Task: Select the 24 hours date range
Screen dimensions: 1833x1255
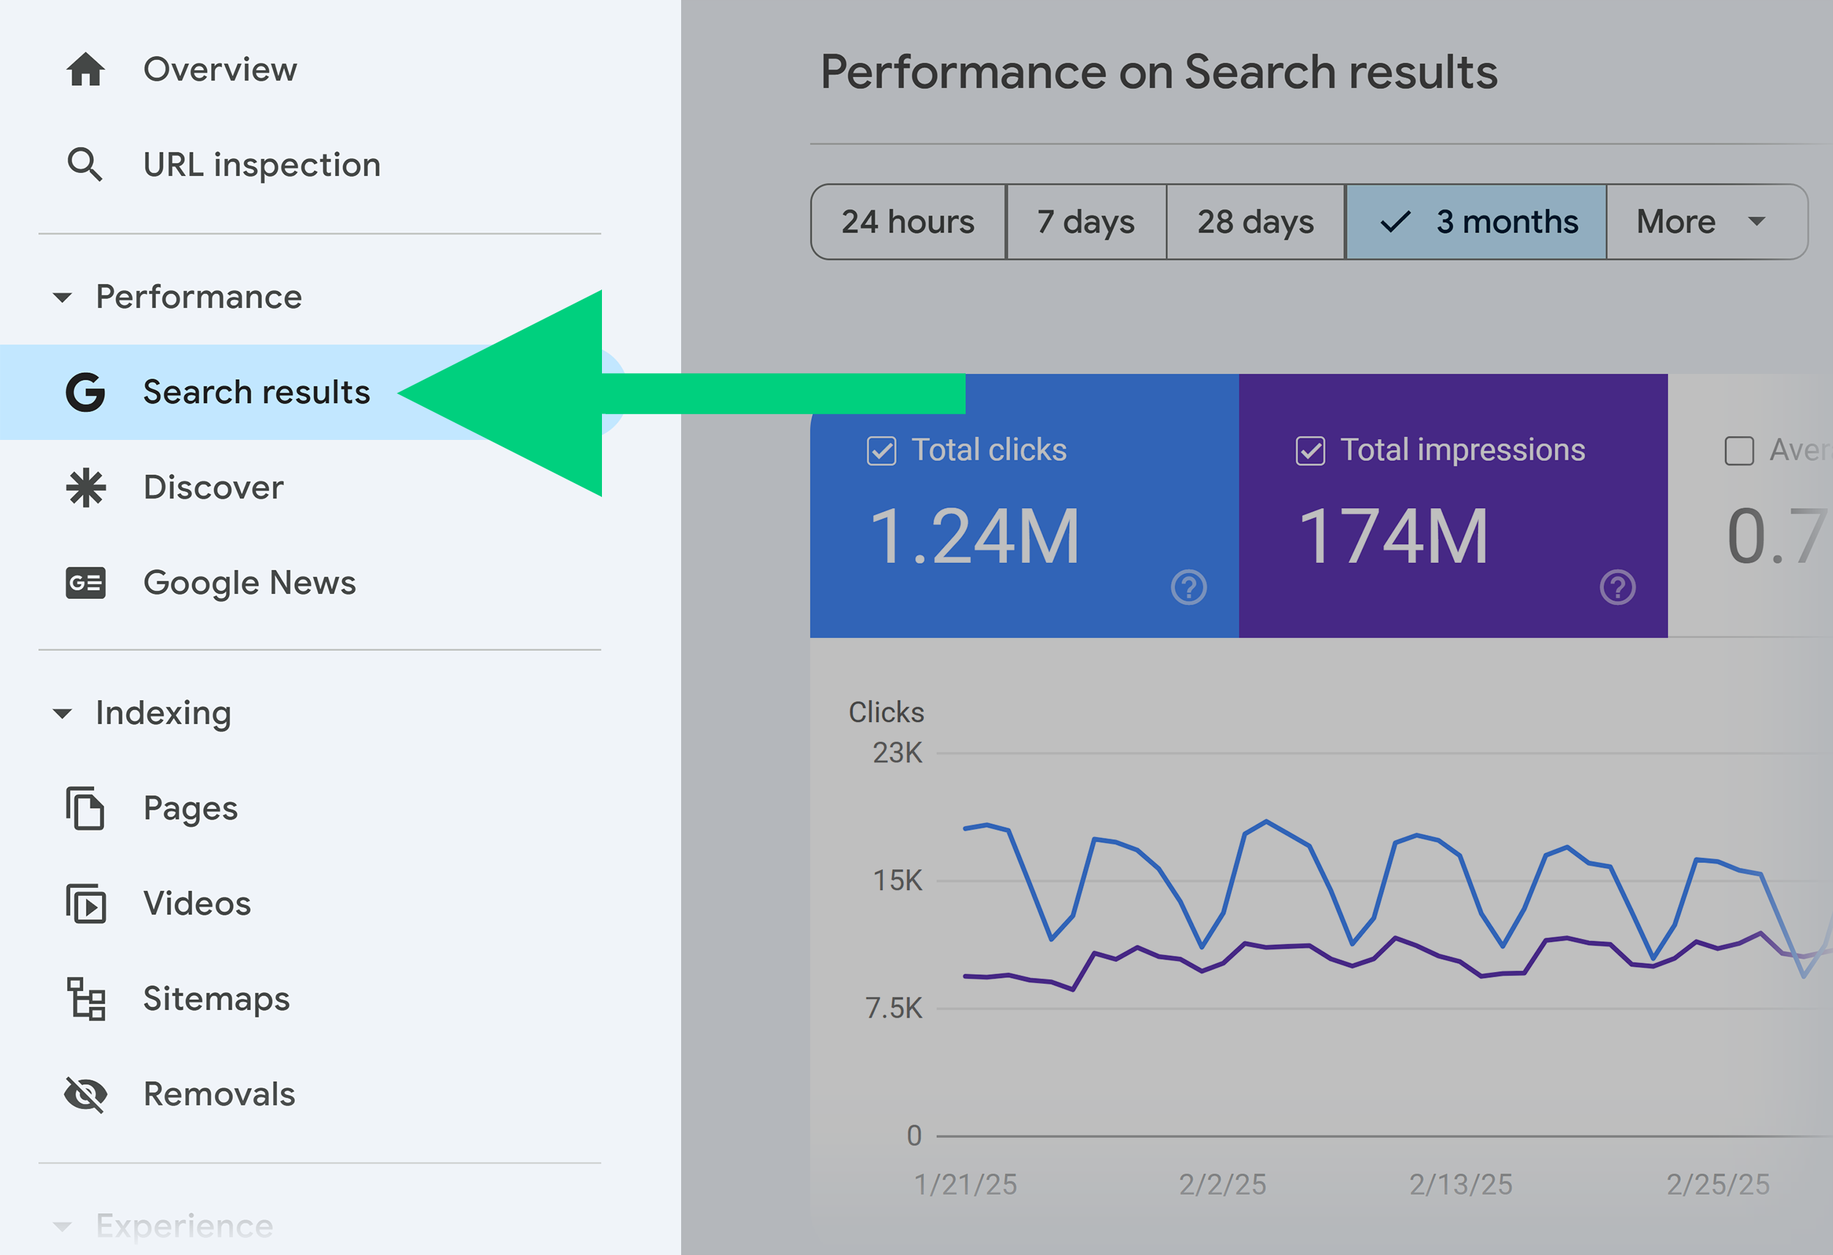Action: pyautogui.click(x=908, y=221)
